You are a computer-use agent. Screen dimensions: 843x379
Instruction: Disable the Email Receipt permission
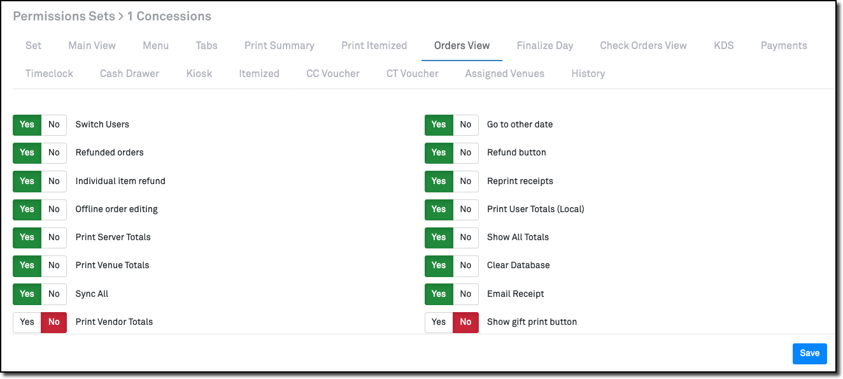tap(465, 294)
